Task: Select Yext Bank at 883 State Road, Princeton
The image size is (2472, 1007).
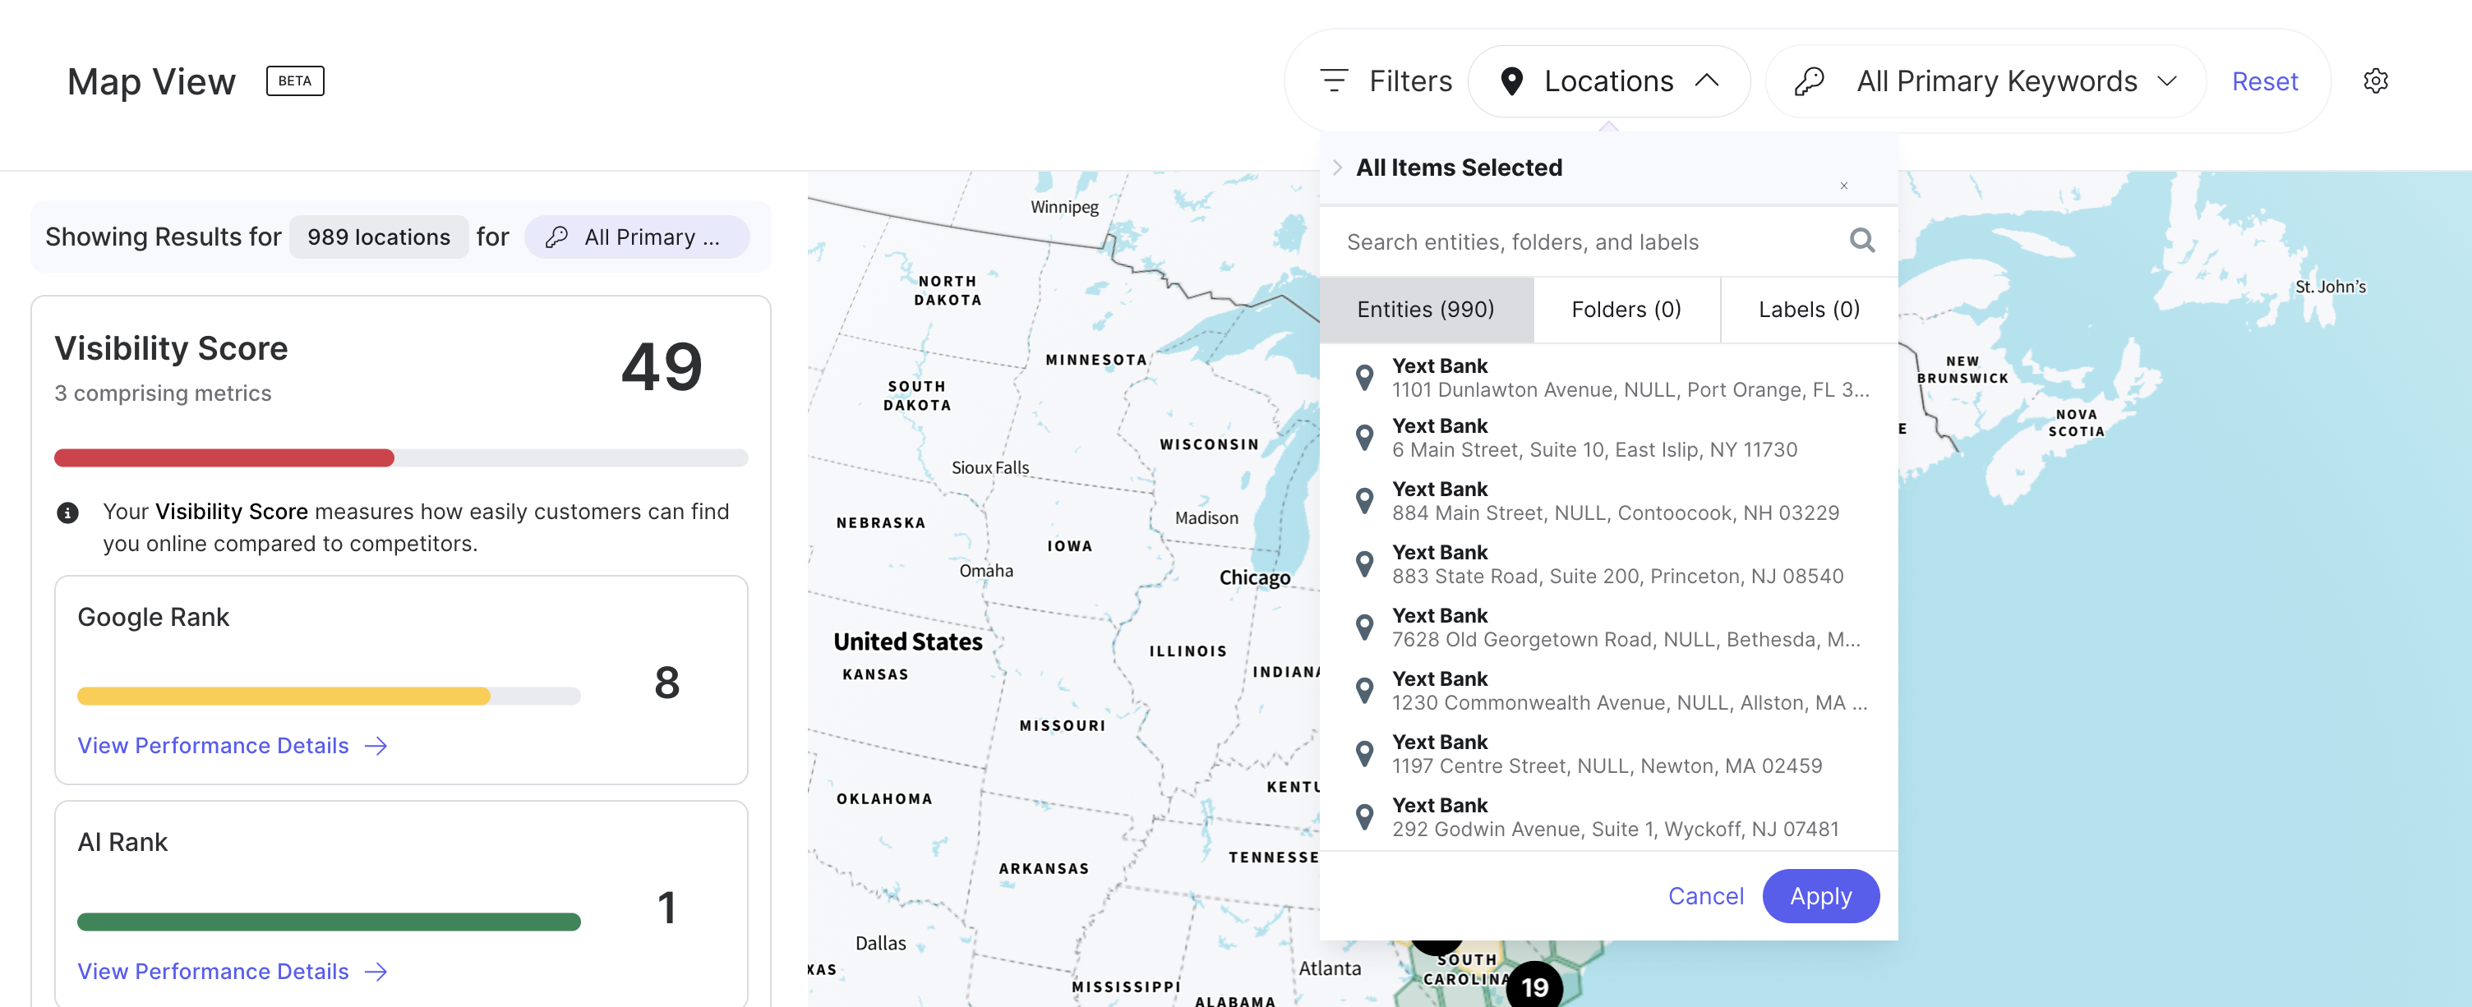Action: (1616, 565)
